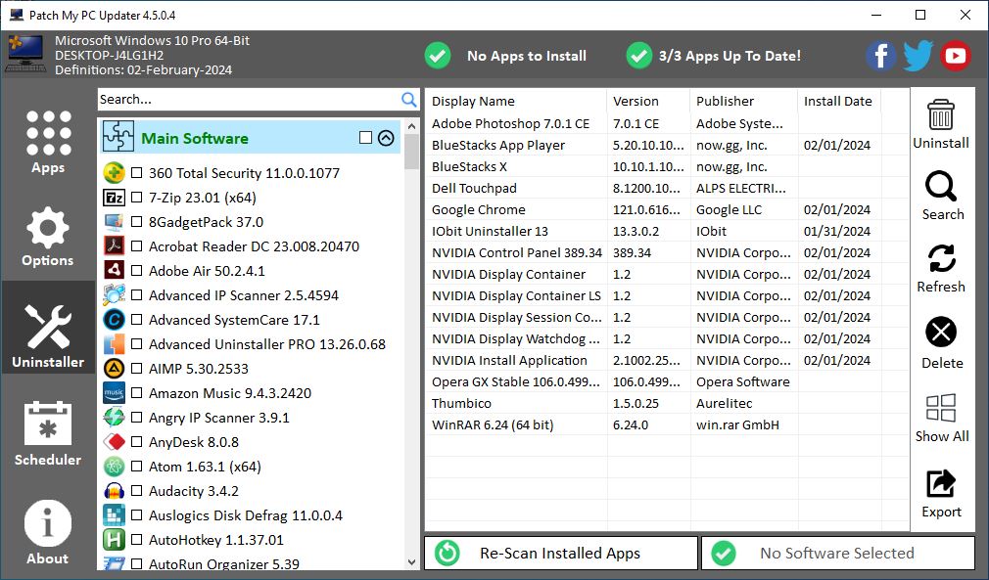Image resolution: width=989 pixels, height=580 pixels.
Task: Select Adobe Photoshop 7.0.1 CE row
Action: click(667, 123)
